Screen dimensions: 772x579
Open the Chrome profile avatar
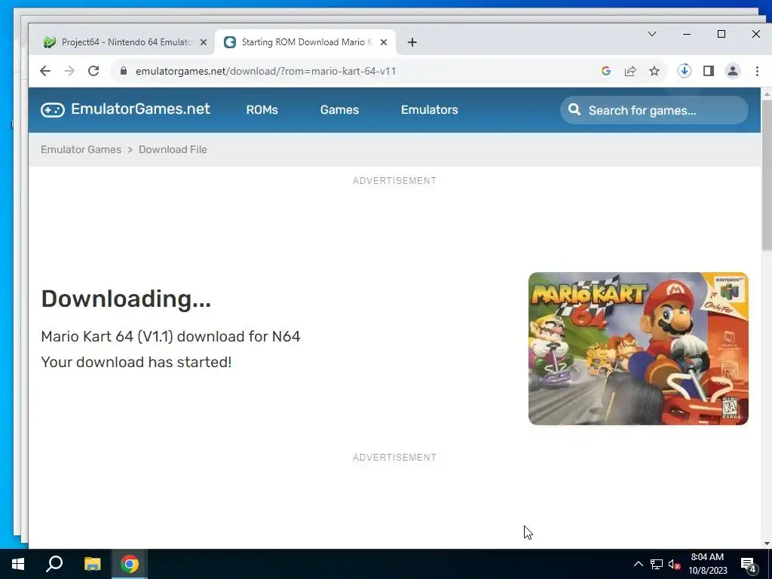(x=733, y=71)
